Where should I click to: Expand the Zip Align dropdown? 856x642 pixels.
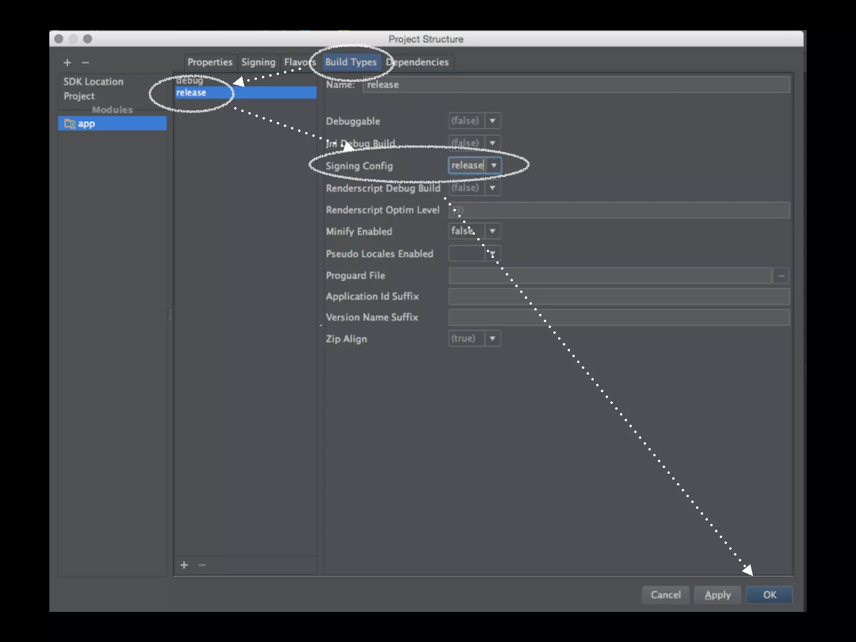[x=492, y=338]
